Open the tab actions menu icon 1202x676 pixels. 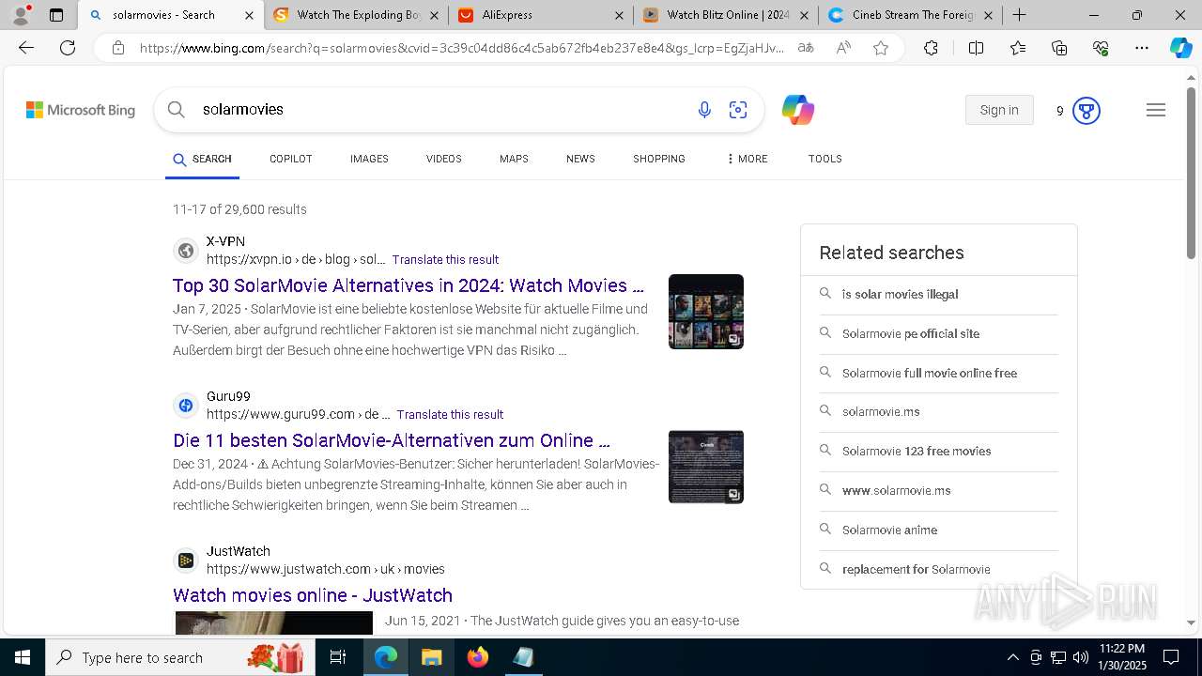point(56,15)
